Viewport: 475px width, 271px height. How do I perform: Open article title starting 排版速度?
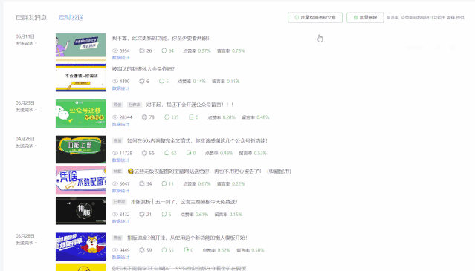click(187, 238)
